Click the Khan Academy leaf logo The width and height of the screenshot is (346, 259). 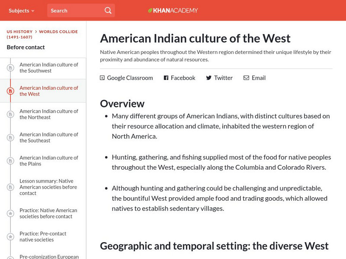151,10
